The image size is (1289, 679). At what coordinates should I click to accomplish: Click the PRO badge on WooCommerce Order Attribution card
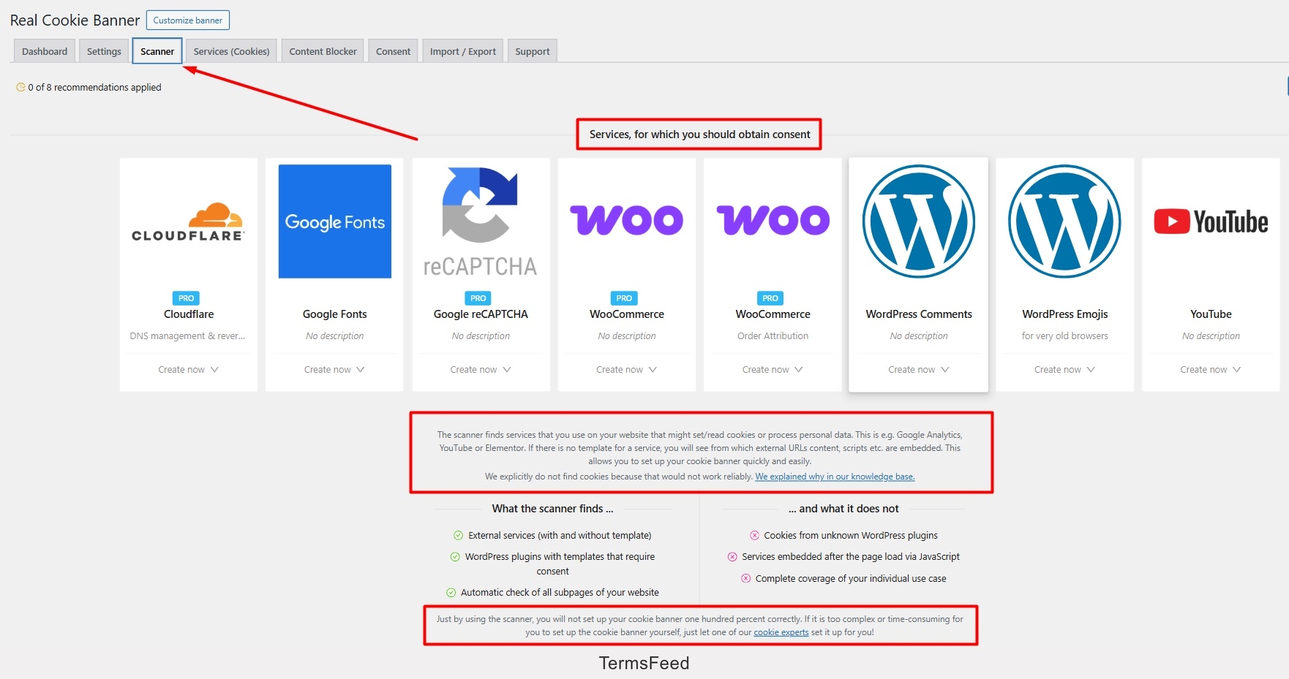tap(770, 298)
